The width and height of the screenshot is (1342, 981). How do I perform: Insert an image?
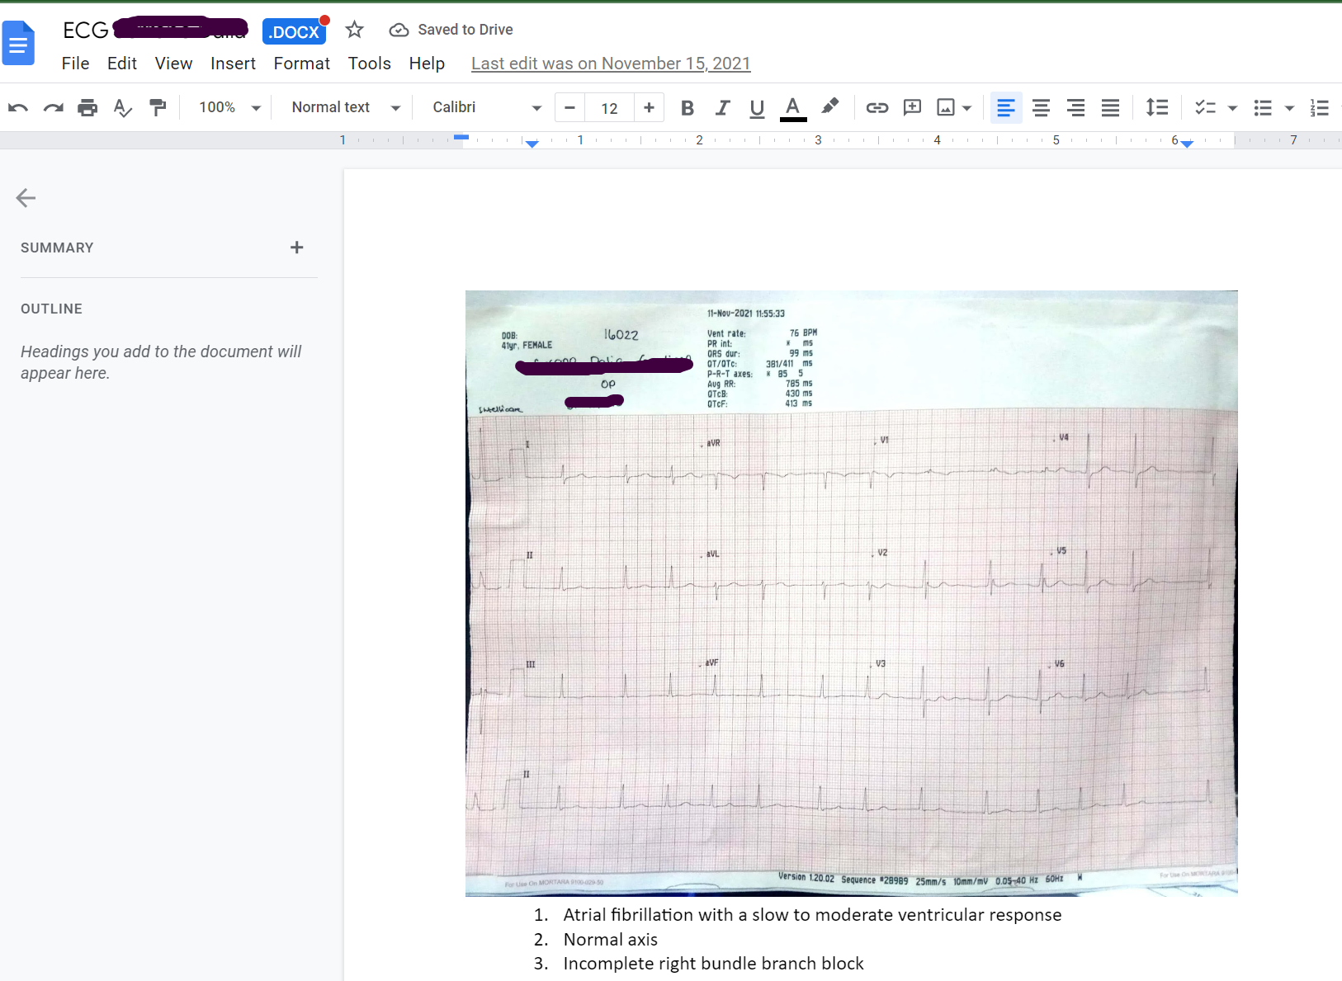coord(946,107)
